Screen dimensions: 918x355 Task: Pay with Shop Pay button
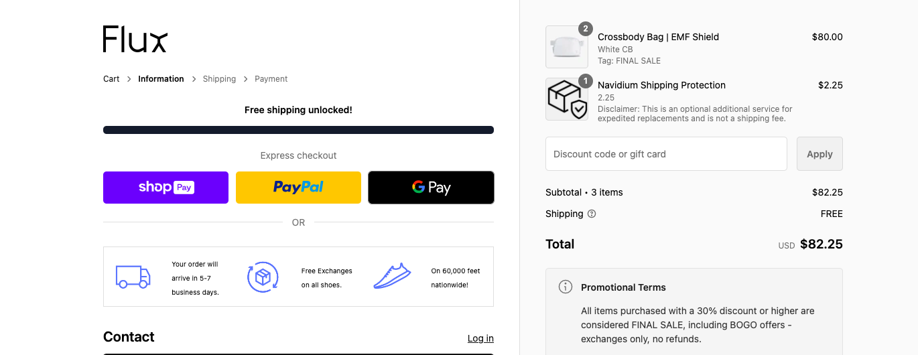[166, 188]
